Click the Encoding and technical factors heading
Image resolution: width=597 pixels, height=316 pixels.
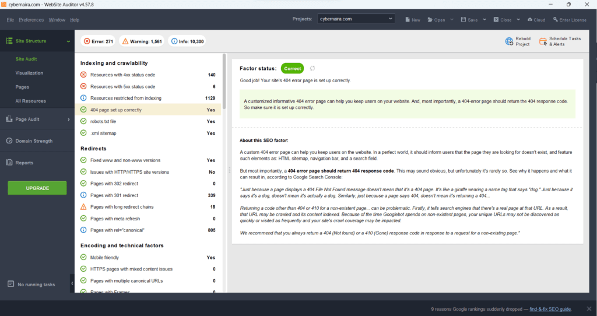pyautogui.click(x=122, y=245)
